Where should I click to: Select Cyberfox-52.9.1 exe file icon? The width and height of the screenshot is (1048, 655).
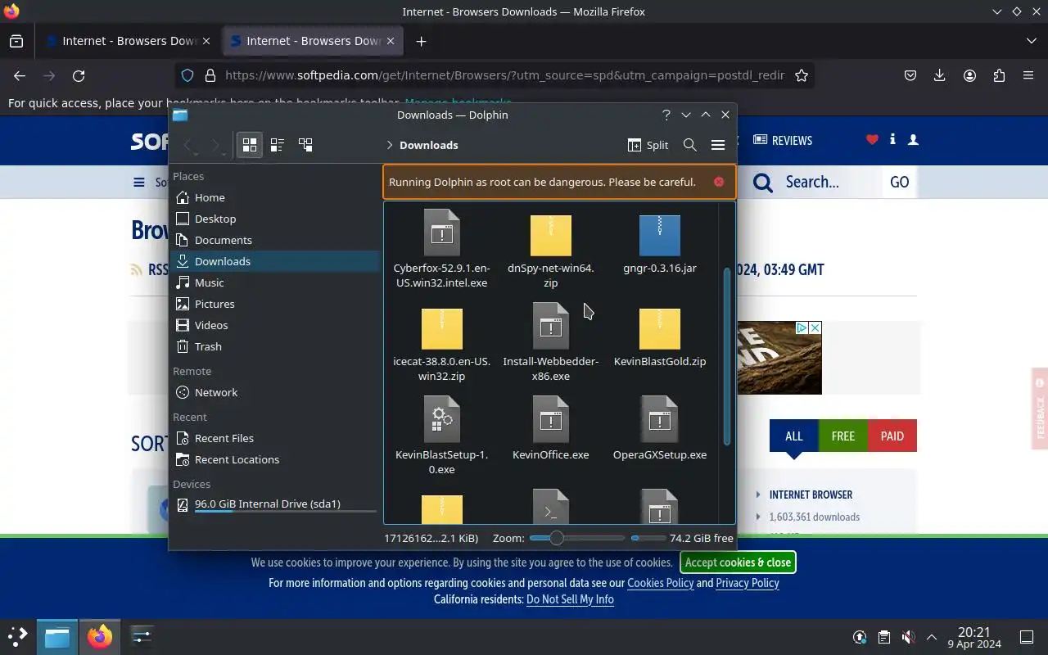click(x=442, y=233)
